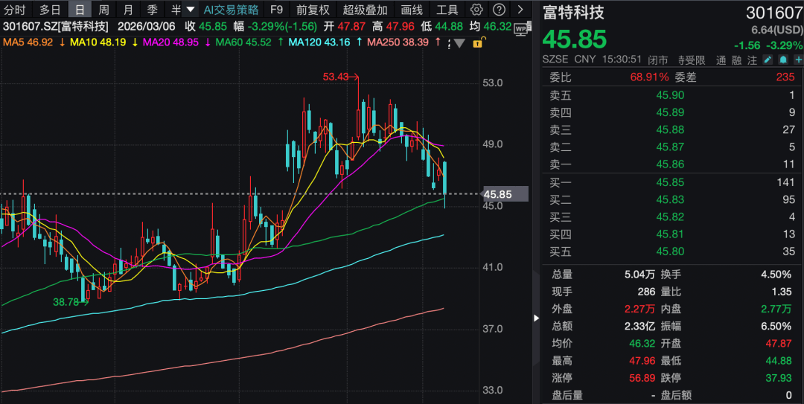Open chart settings gear icon

pos(477,10)
